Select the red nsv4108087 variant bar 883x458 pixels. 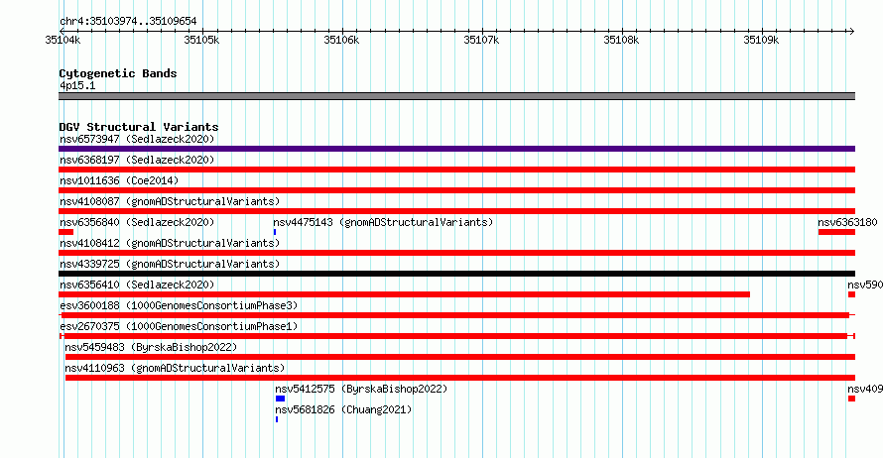coord(456,211)
